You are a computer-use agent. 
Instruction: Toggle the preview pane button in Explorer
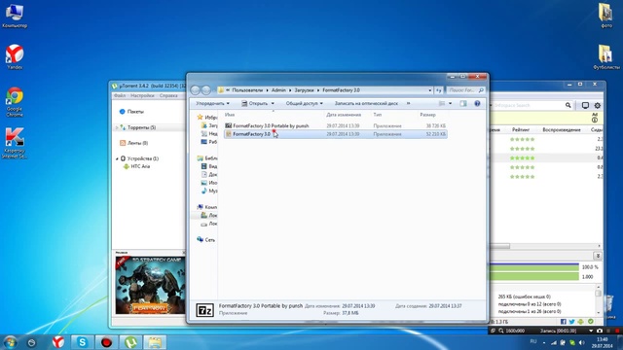tap(463, 104)
